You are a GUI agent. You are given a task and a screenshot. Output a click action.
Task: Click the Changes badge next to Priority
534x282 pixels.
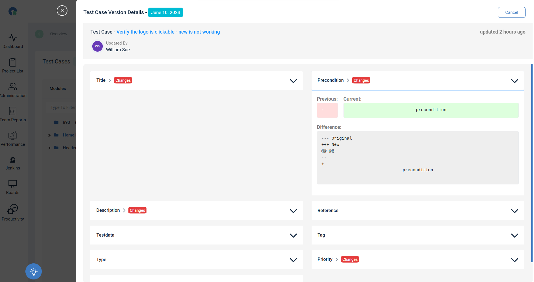(x=350, y=259)
